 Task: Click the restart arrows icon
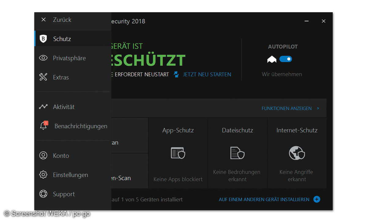point(176,74)
